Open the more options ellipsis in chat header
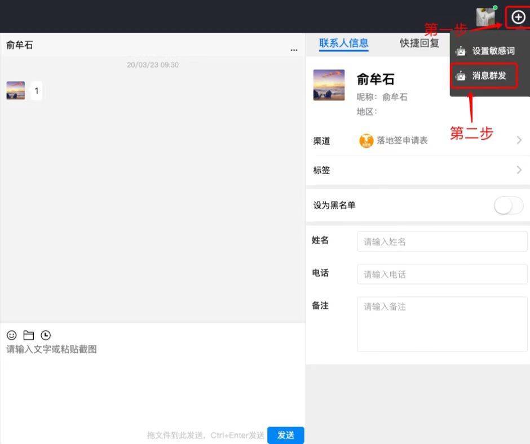530x444 pixels. pos(294,50)
